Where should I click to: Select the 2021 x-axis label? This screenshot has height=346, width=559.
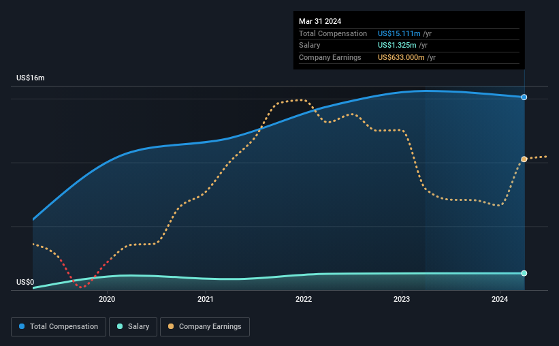coord(206,299)
